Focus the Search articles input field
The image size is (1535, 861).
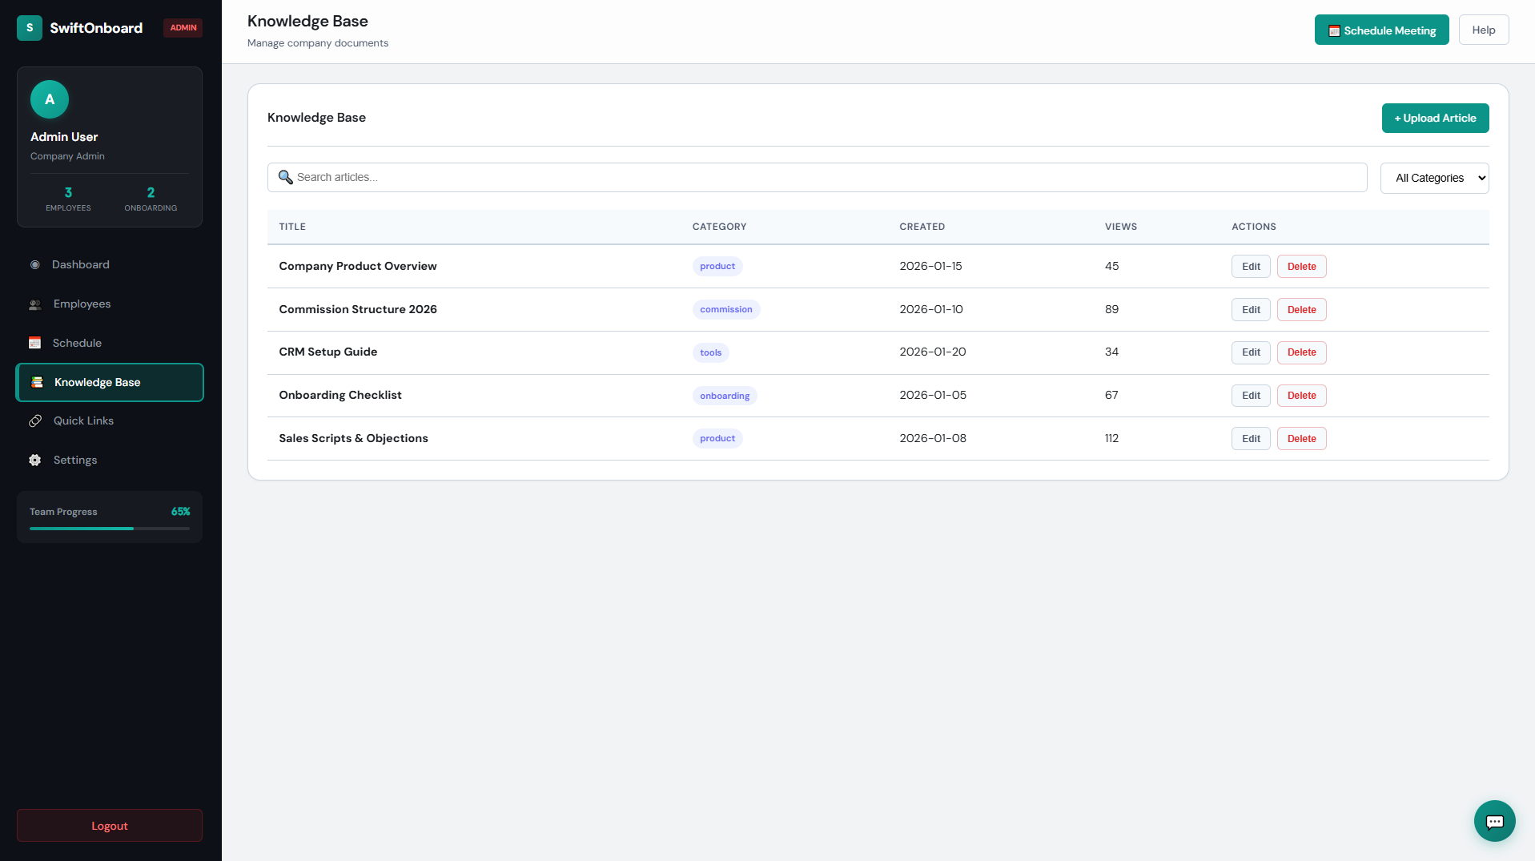[825, 178]
